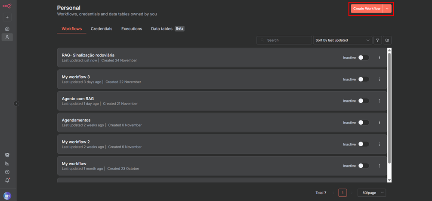Open the Home overview sidebar icon
The width and height of the screenshot is (432, 201).
[x=7, y=29]
